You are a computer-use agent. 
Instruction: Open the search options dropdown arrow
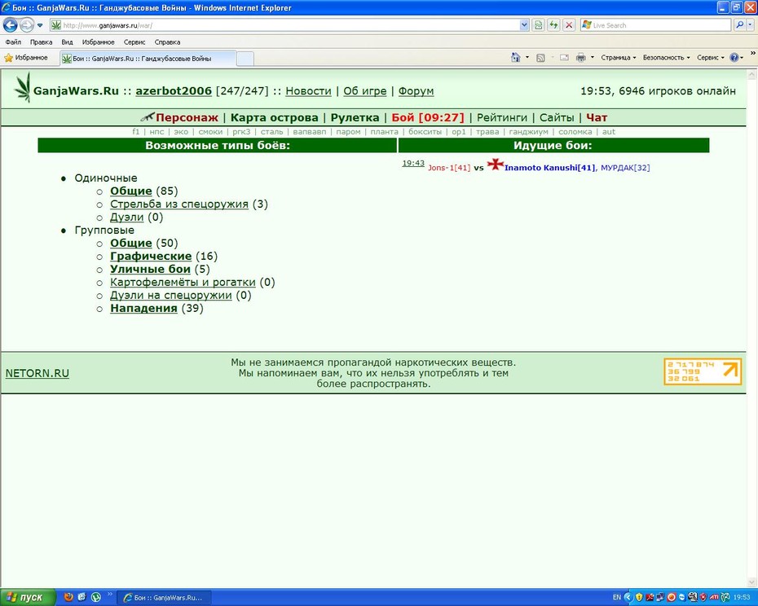tap(750, 25)
